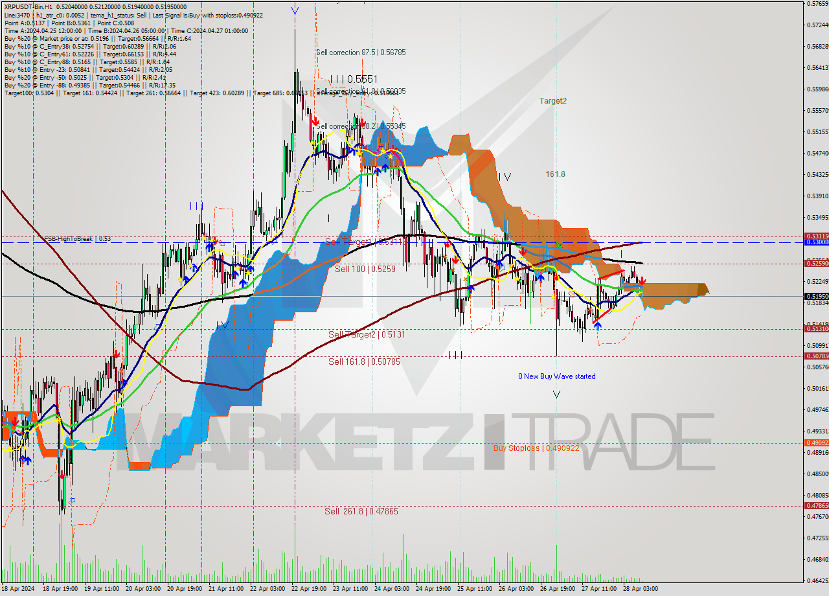The width and height of the screenshot is (829, 596).
Task: Click the 0.55986 price axis value
Action: (817, 89)
